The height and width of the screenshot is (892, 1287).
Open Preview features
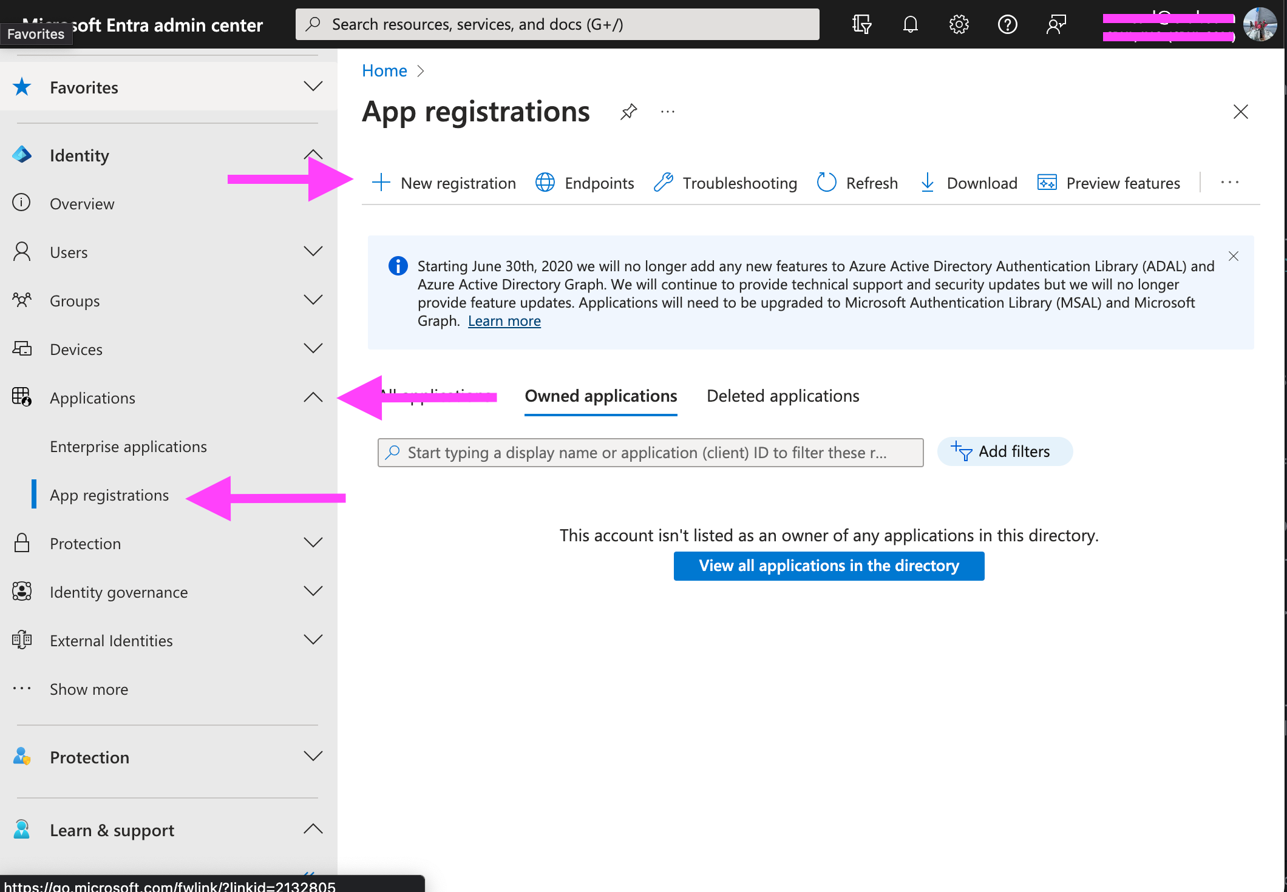(x=1109, y=183)
